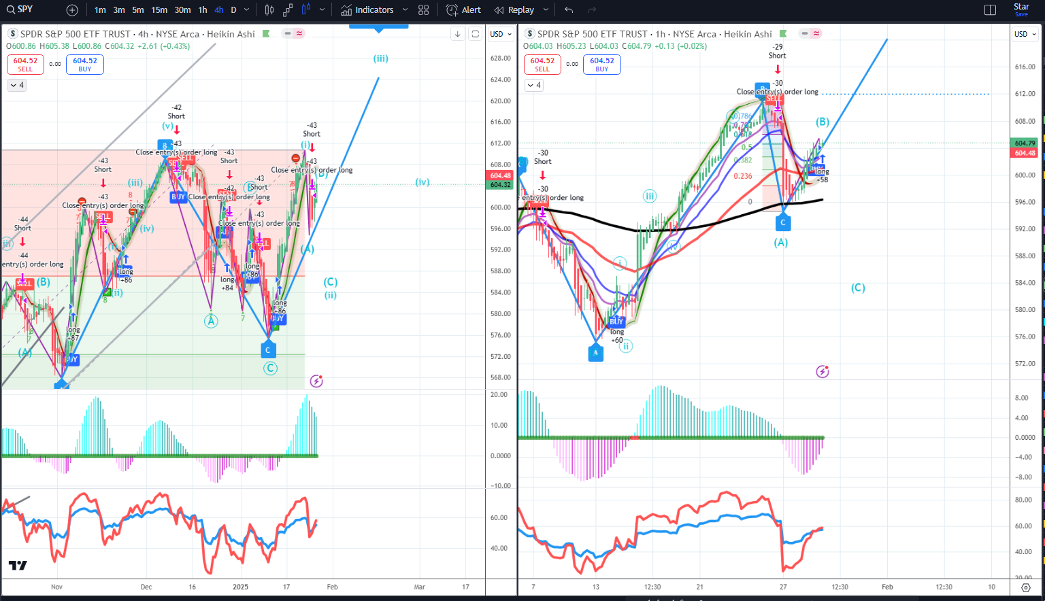This screenshot has height=601, width=1045.
Task: Click the 604.79 price label on the 1h axis
Action: pyautogui.click(x=1025, y=143)
